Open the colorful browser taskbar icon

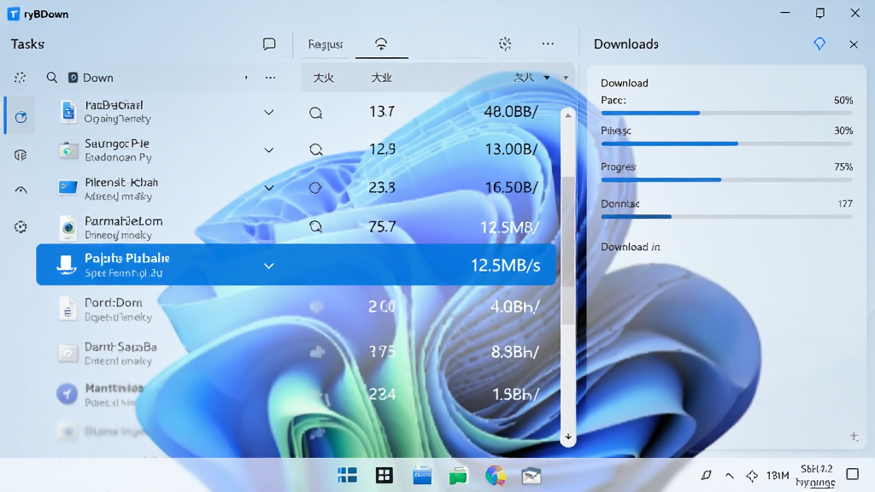[x=495, y=476]
